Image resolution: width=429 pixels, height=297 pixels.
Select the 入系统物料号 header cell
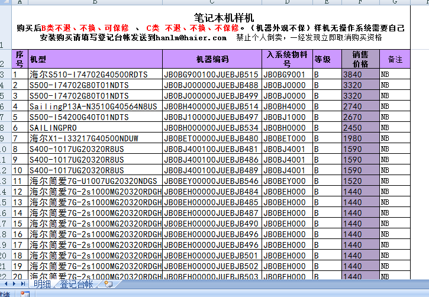[287, 59]
